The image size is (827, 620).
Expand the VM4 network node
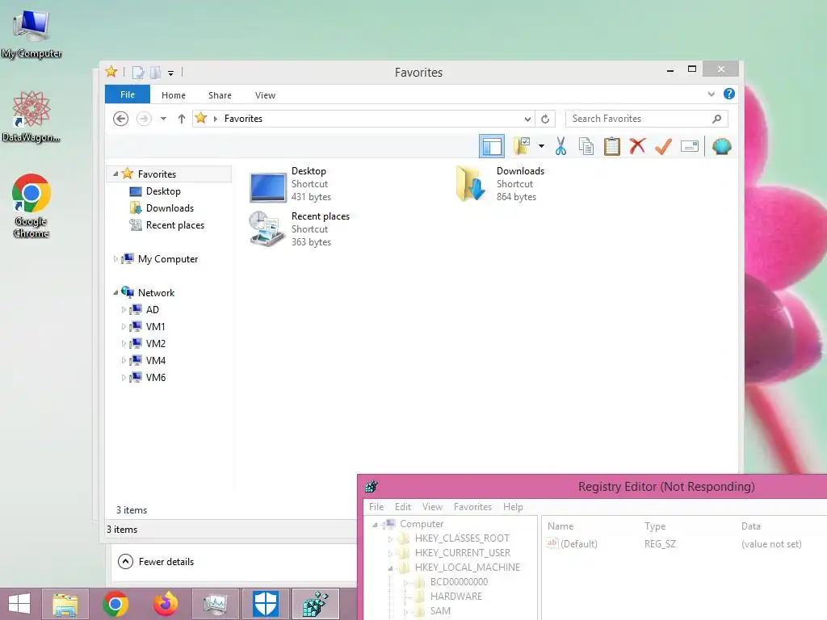pyautogui.click(x=124, y=361)
